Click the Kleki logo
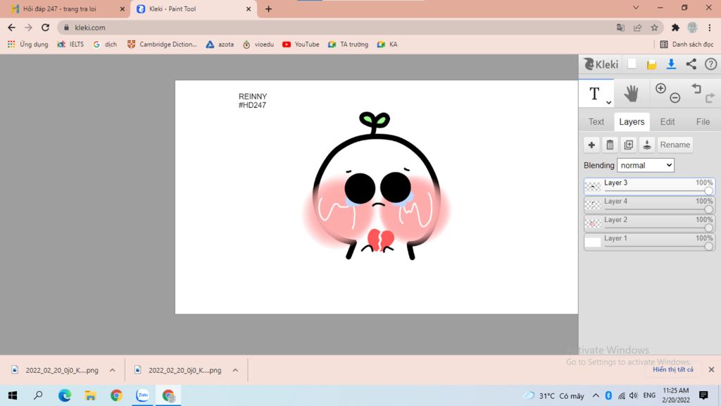Screen dimensions: 721x406 pos(601,64)
